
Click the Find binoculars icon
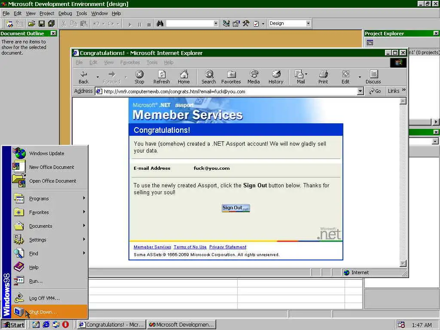[x=160, y=24]
